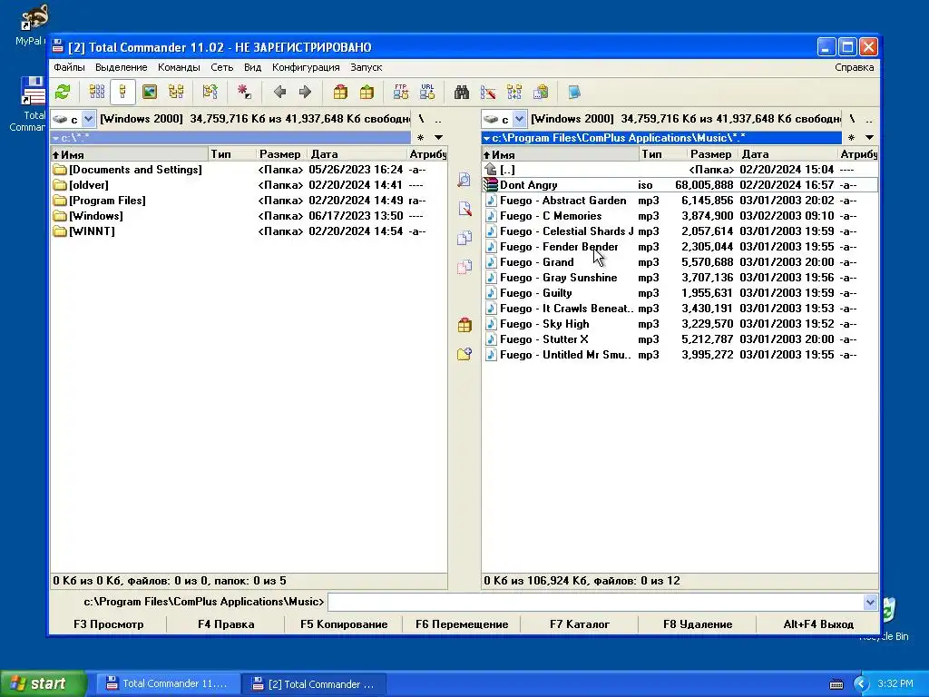Screen dimensions: 929x697
Task: Open the FTP connect toolbar icon
Action: (x=400, y=92)
